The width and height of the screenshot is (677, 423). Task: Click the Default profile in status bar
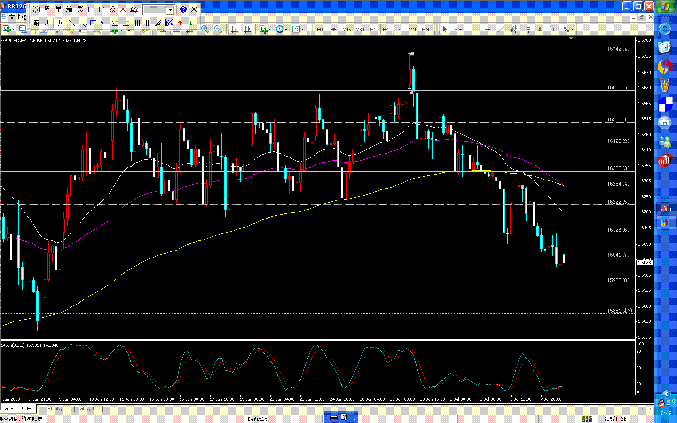pyautogui.click(x=257, y=419)
